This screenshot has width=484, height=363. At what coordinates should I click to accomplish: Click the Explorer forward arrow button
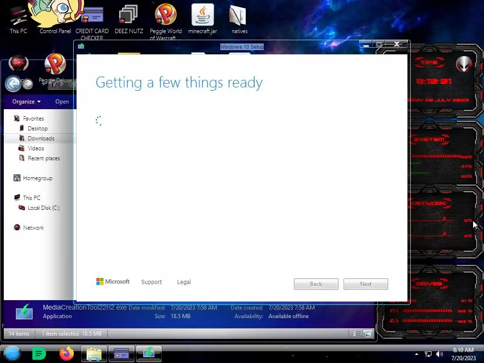click(28, 84)
